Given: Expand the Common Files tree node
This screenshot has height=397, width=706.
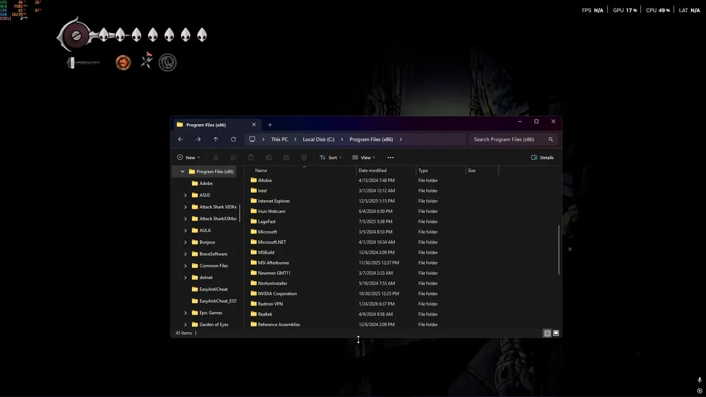Looking at the screenshot, I should (x=186, y=266).
